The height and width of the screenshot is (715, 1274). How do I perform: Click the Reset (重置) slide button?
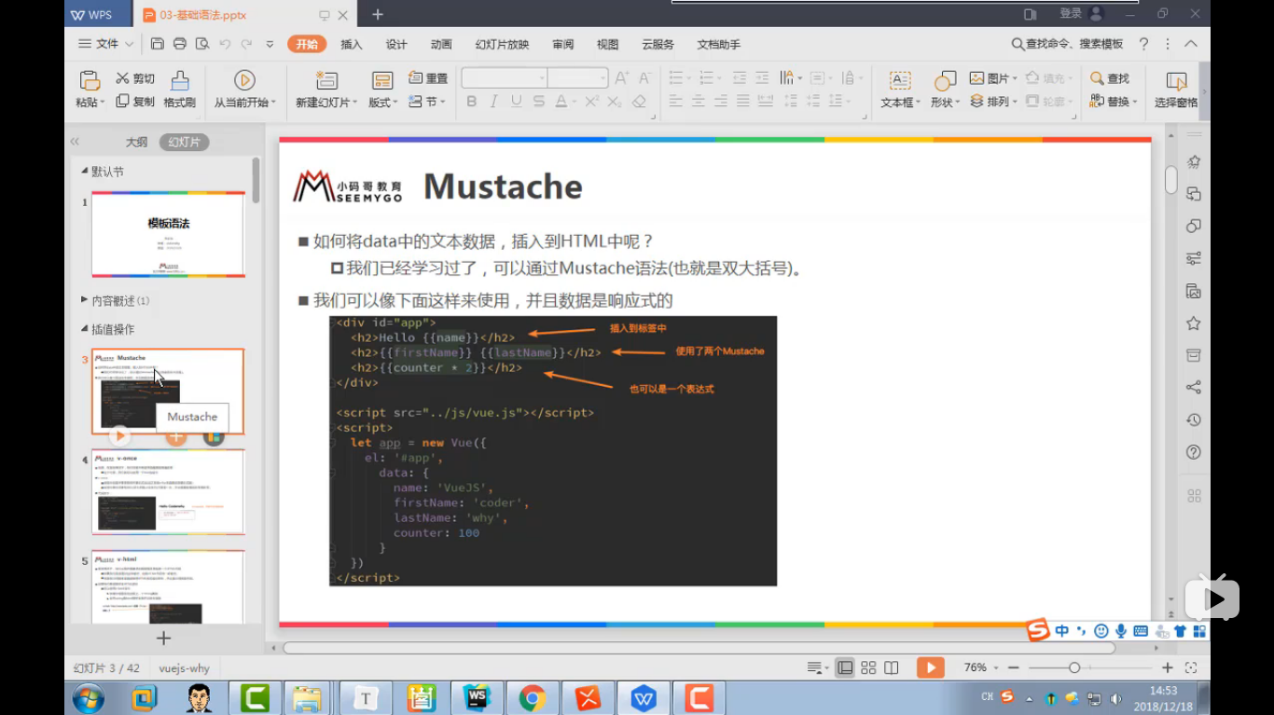(428, 78)
